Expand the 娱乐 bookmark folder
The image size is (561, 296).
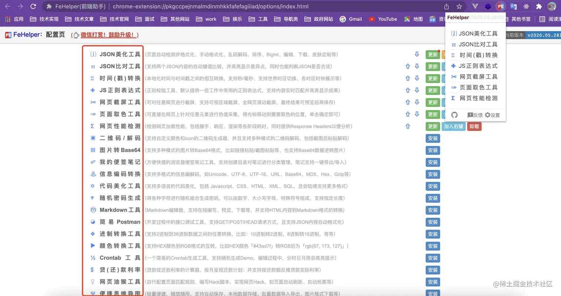pos(233,19)
